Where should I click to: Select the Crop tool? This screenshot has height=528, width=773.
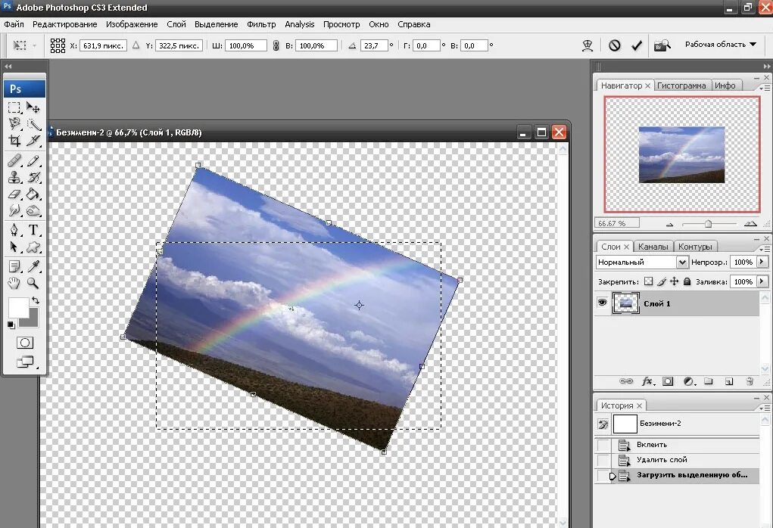coord(14,141)
